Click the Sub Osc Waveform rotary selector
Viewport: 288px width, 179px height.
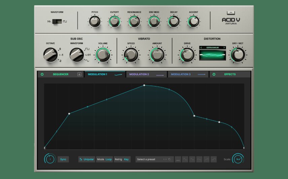pos(77,55)
